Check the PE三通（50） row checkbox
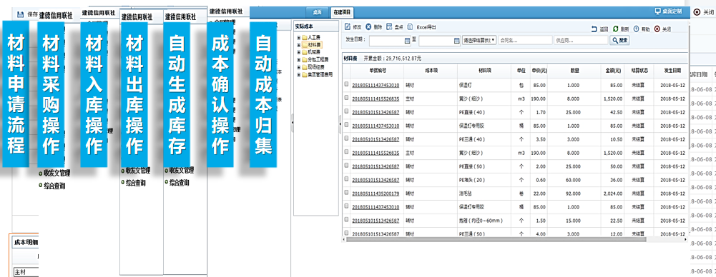716x277 pixels. coord(347,233)
